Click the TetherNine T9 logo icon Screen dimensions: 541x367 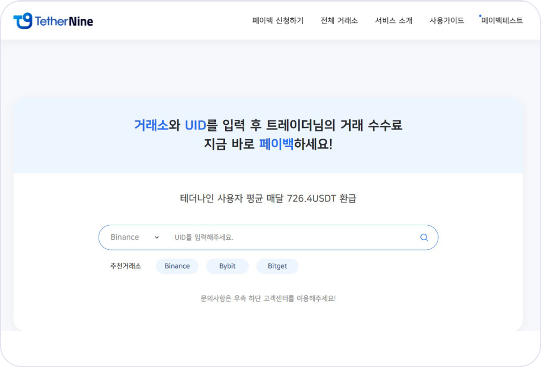click(x=23, y=21)
